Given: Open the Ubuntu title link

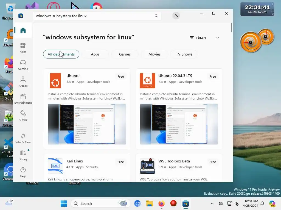Looking at the screenshot, I should point(73,76).
